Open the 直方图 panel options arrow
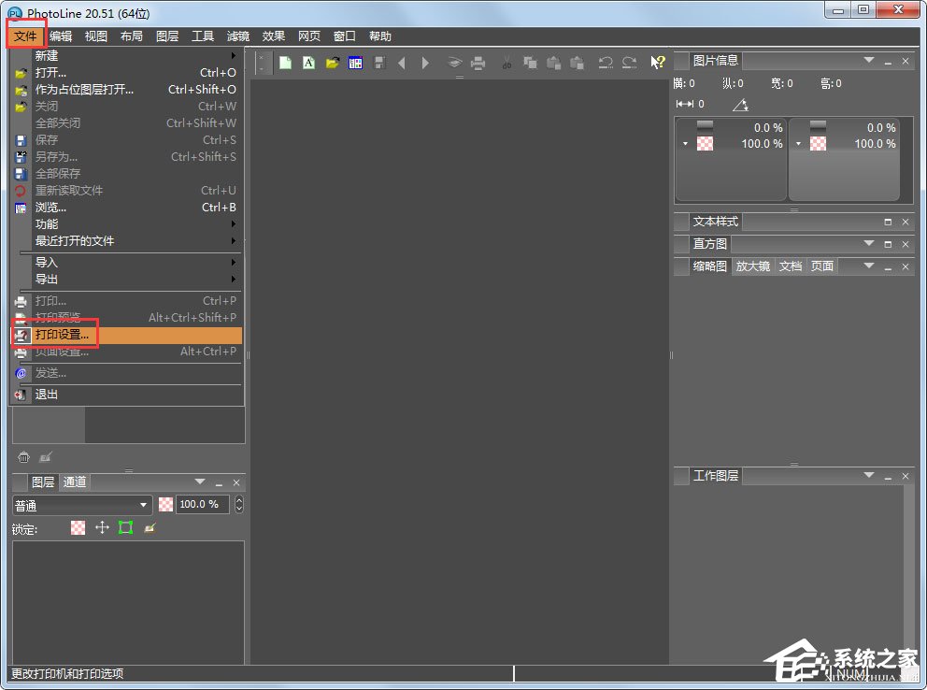Viewport: 927px width, 690px height. coord(868,244)
